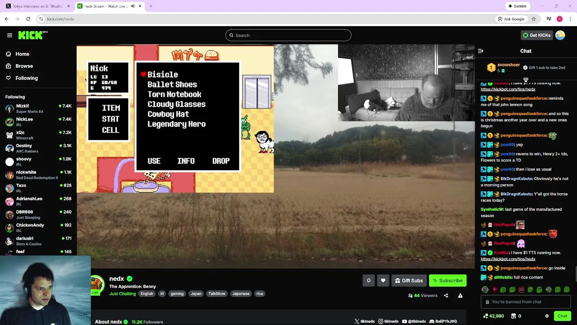
Task: Select the TalkShow tag
Action: (x=217, y=294)
